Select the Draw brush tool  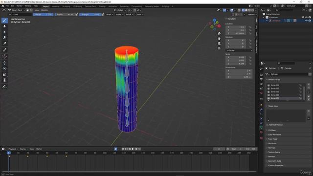(4, 21)
